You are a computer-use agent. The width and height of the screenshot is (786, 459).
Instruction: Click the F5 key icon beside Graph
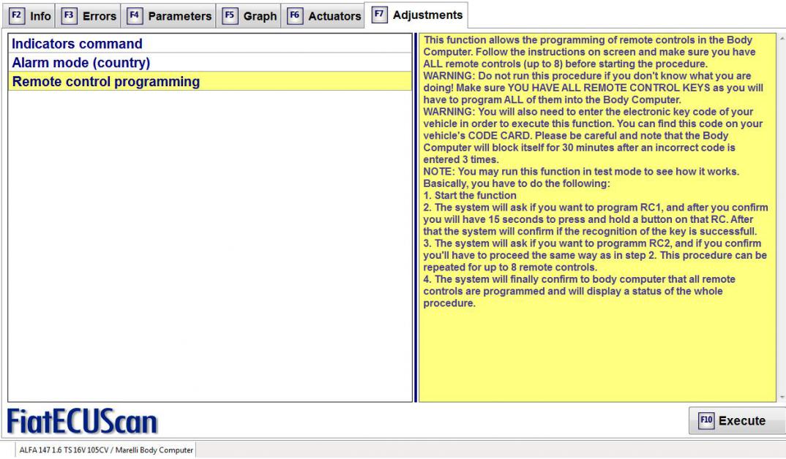tap(230, 15)
